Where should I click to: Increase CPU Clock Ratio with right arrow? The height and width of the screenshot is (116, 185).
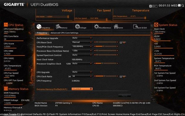click(117, 76)
